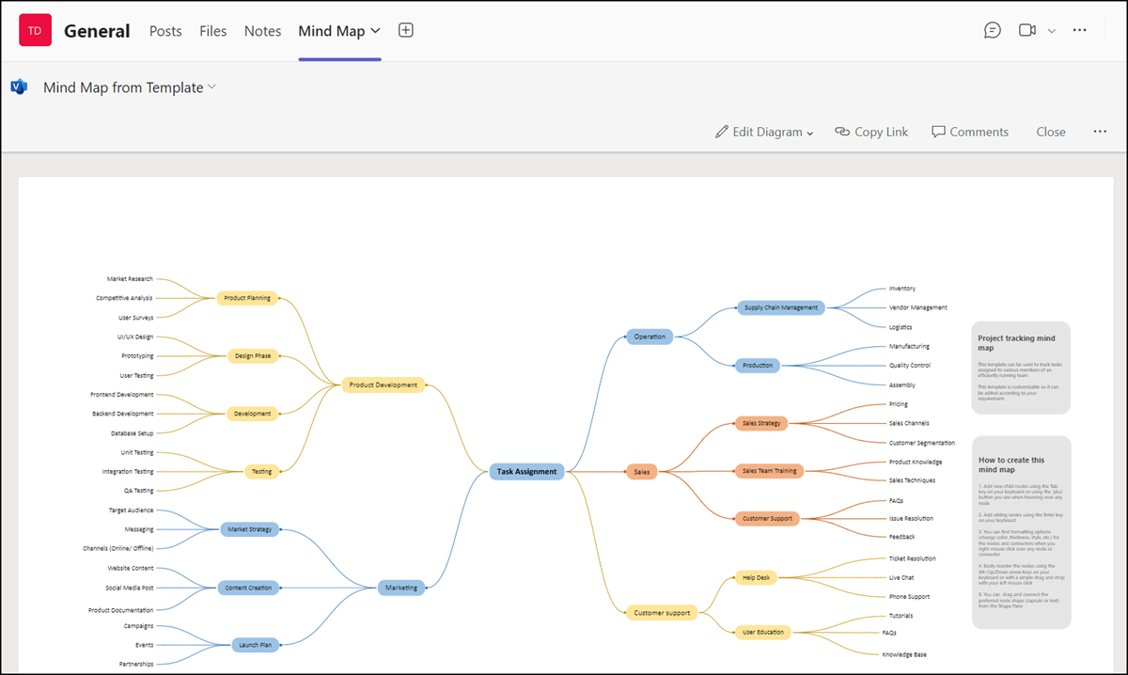This screenshot has height=675, width=1128.
Task: Expand the Mind Map tab chevron
Action: tap(376, 30)
